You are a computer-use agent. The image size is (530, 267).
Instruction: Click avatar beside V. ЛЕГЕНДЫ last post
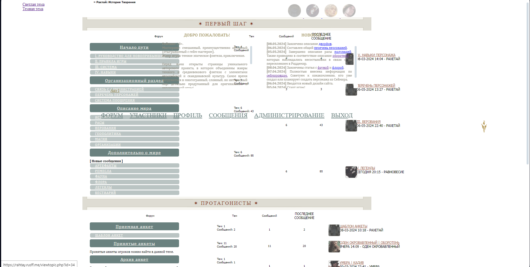[x=351, y=172]
